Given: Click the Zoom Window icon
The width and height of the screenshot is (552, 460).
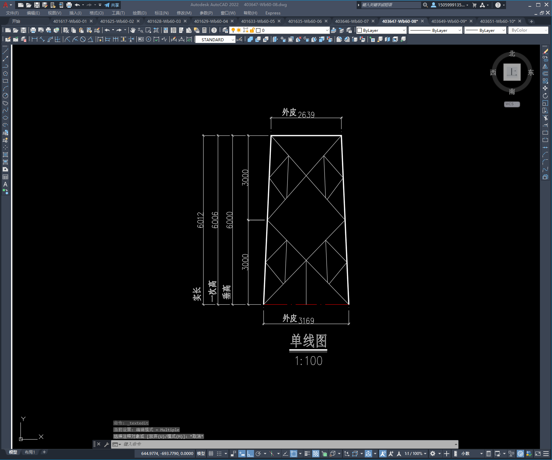Looking at the screenshot, I should pos(148,30).
